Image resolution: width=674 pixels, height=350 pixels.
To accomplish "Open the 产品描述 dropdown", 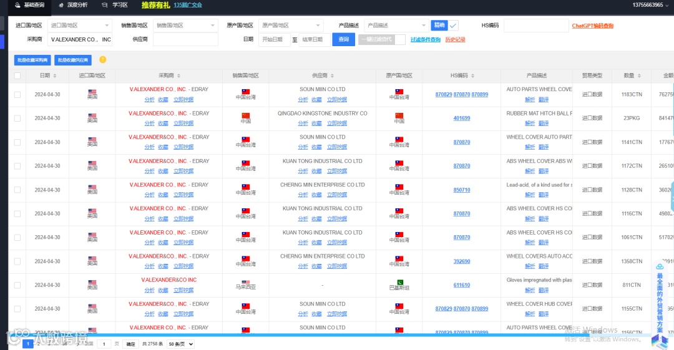I will [396, 26].
